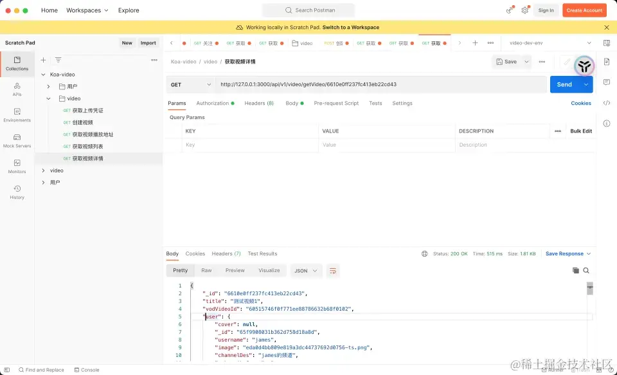Switch to the POST 创建 request tab
Viewport: 617px width, 375px height.
(x=336, y=43)
